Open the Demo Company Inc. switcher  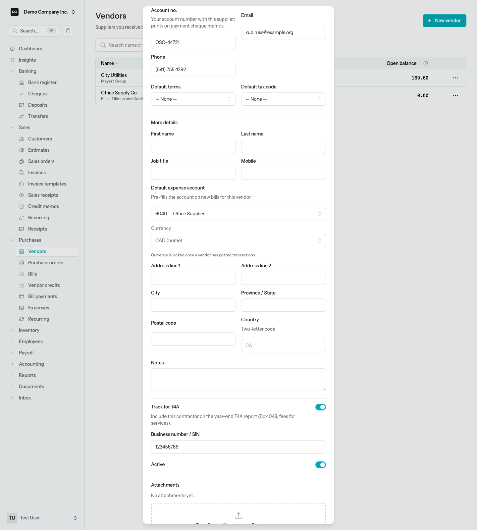pos(42,12)
